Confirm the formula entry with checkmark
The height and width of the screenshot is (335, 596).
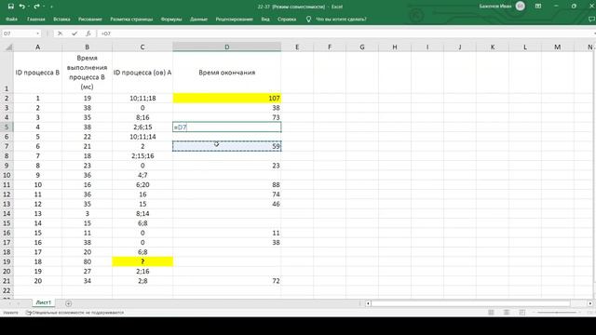click(x=74, y=33)
